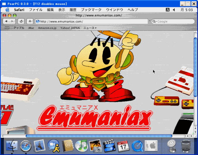This screenshot has height=155, width=198.
Task: Open iChat in the dock
Action: point(53,145)
